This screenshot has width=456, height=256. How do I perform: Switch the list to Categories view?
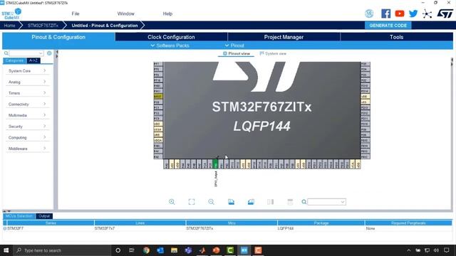coord(14,60)
